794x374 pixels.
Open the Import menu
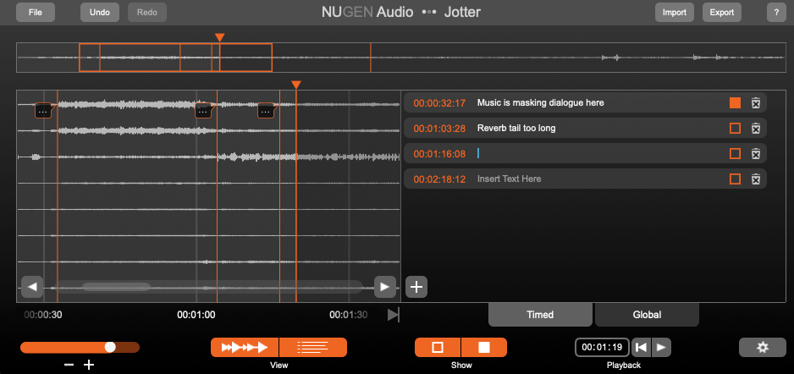(674, 13)
